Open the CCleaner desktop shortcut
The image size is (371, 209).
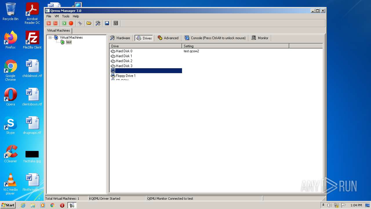point(10,154)
